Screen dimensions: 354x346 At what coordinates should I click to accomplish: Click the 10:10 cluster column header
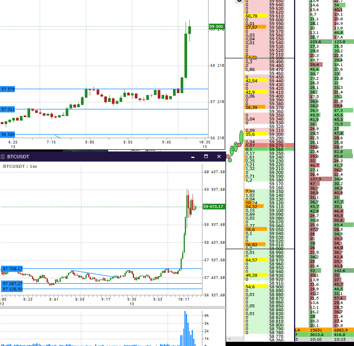click(320, 339)
